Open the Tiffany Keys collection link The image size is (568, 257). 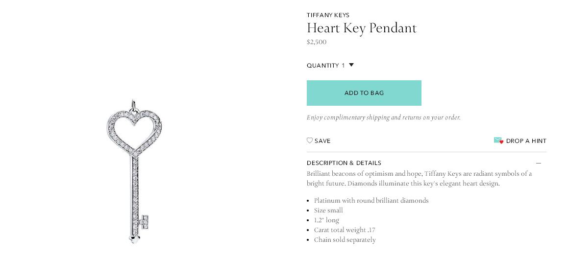328,15
